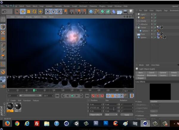Open the Reflexes type dropdown
The height and width of the screenshot is (130, 179).
click(164, 115)
